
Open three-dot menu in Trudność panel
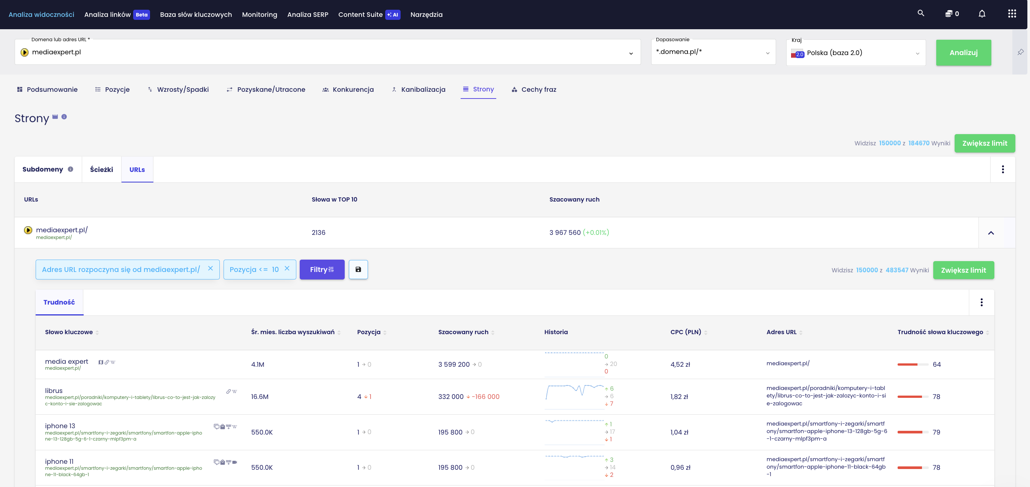[x=981, y=302]
